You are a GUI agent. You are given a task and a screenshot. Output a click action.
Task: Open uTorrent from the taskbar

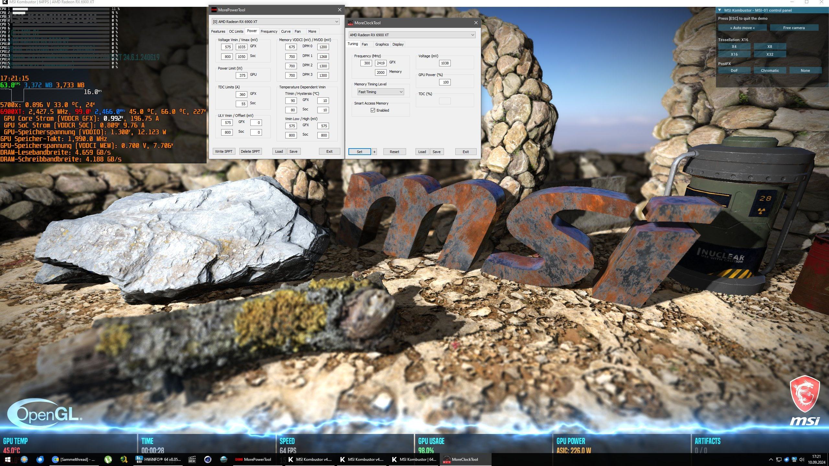108,459
